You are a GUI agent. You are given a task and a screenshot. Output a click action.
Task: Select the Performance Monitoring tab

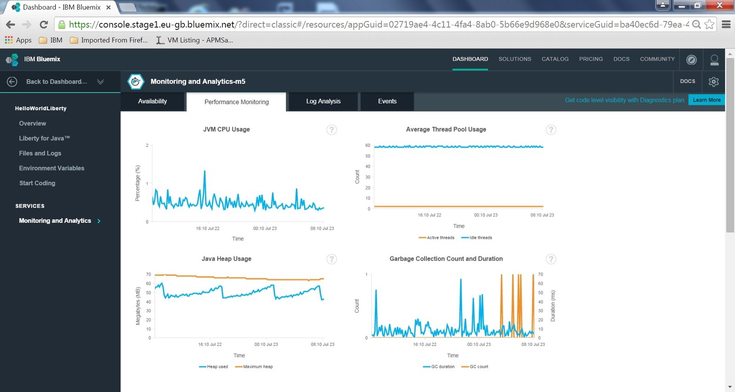point(237,102)
